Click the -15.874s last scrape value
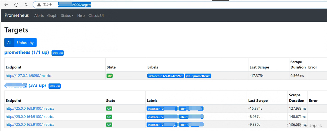The image size is (327, 131). [x=255, y=108]
